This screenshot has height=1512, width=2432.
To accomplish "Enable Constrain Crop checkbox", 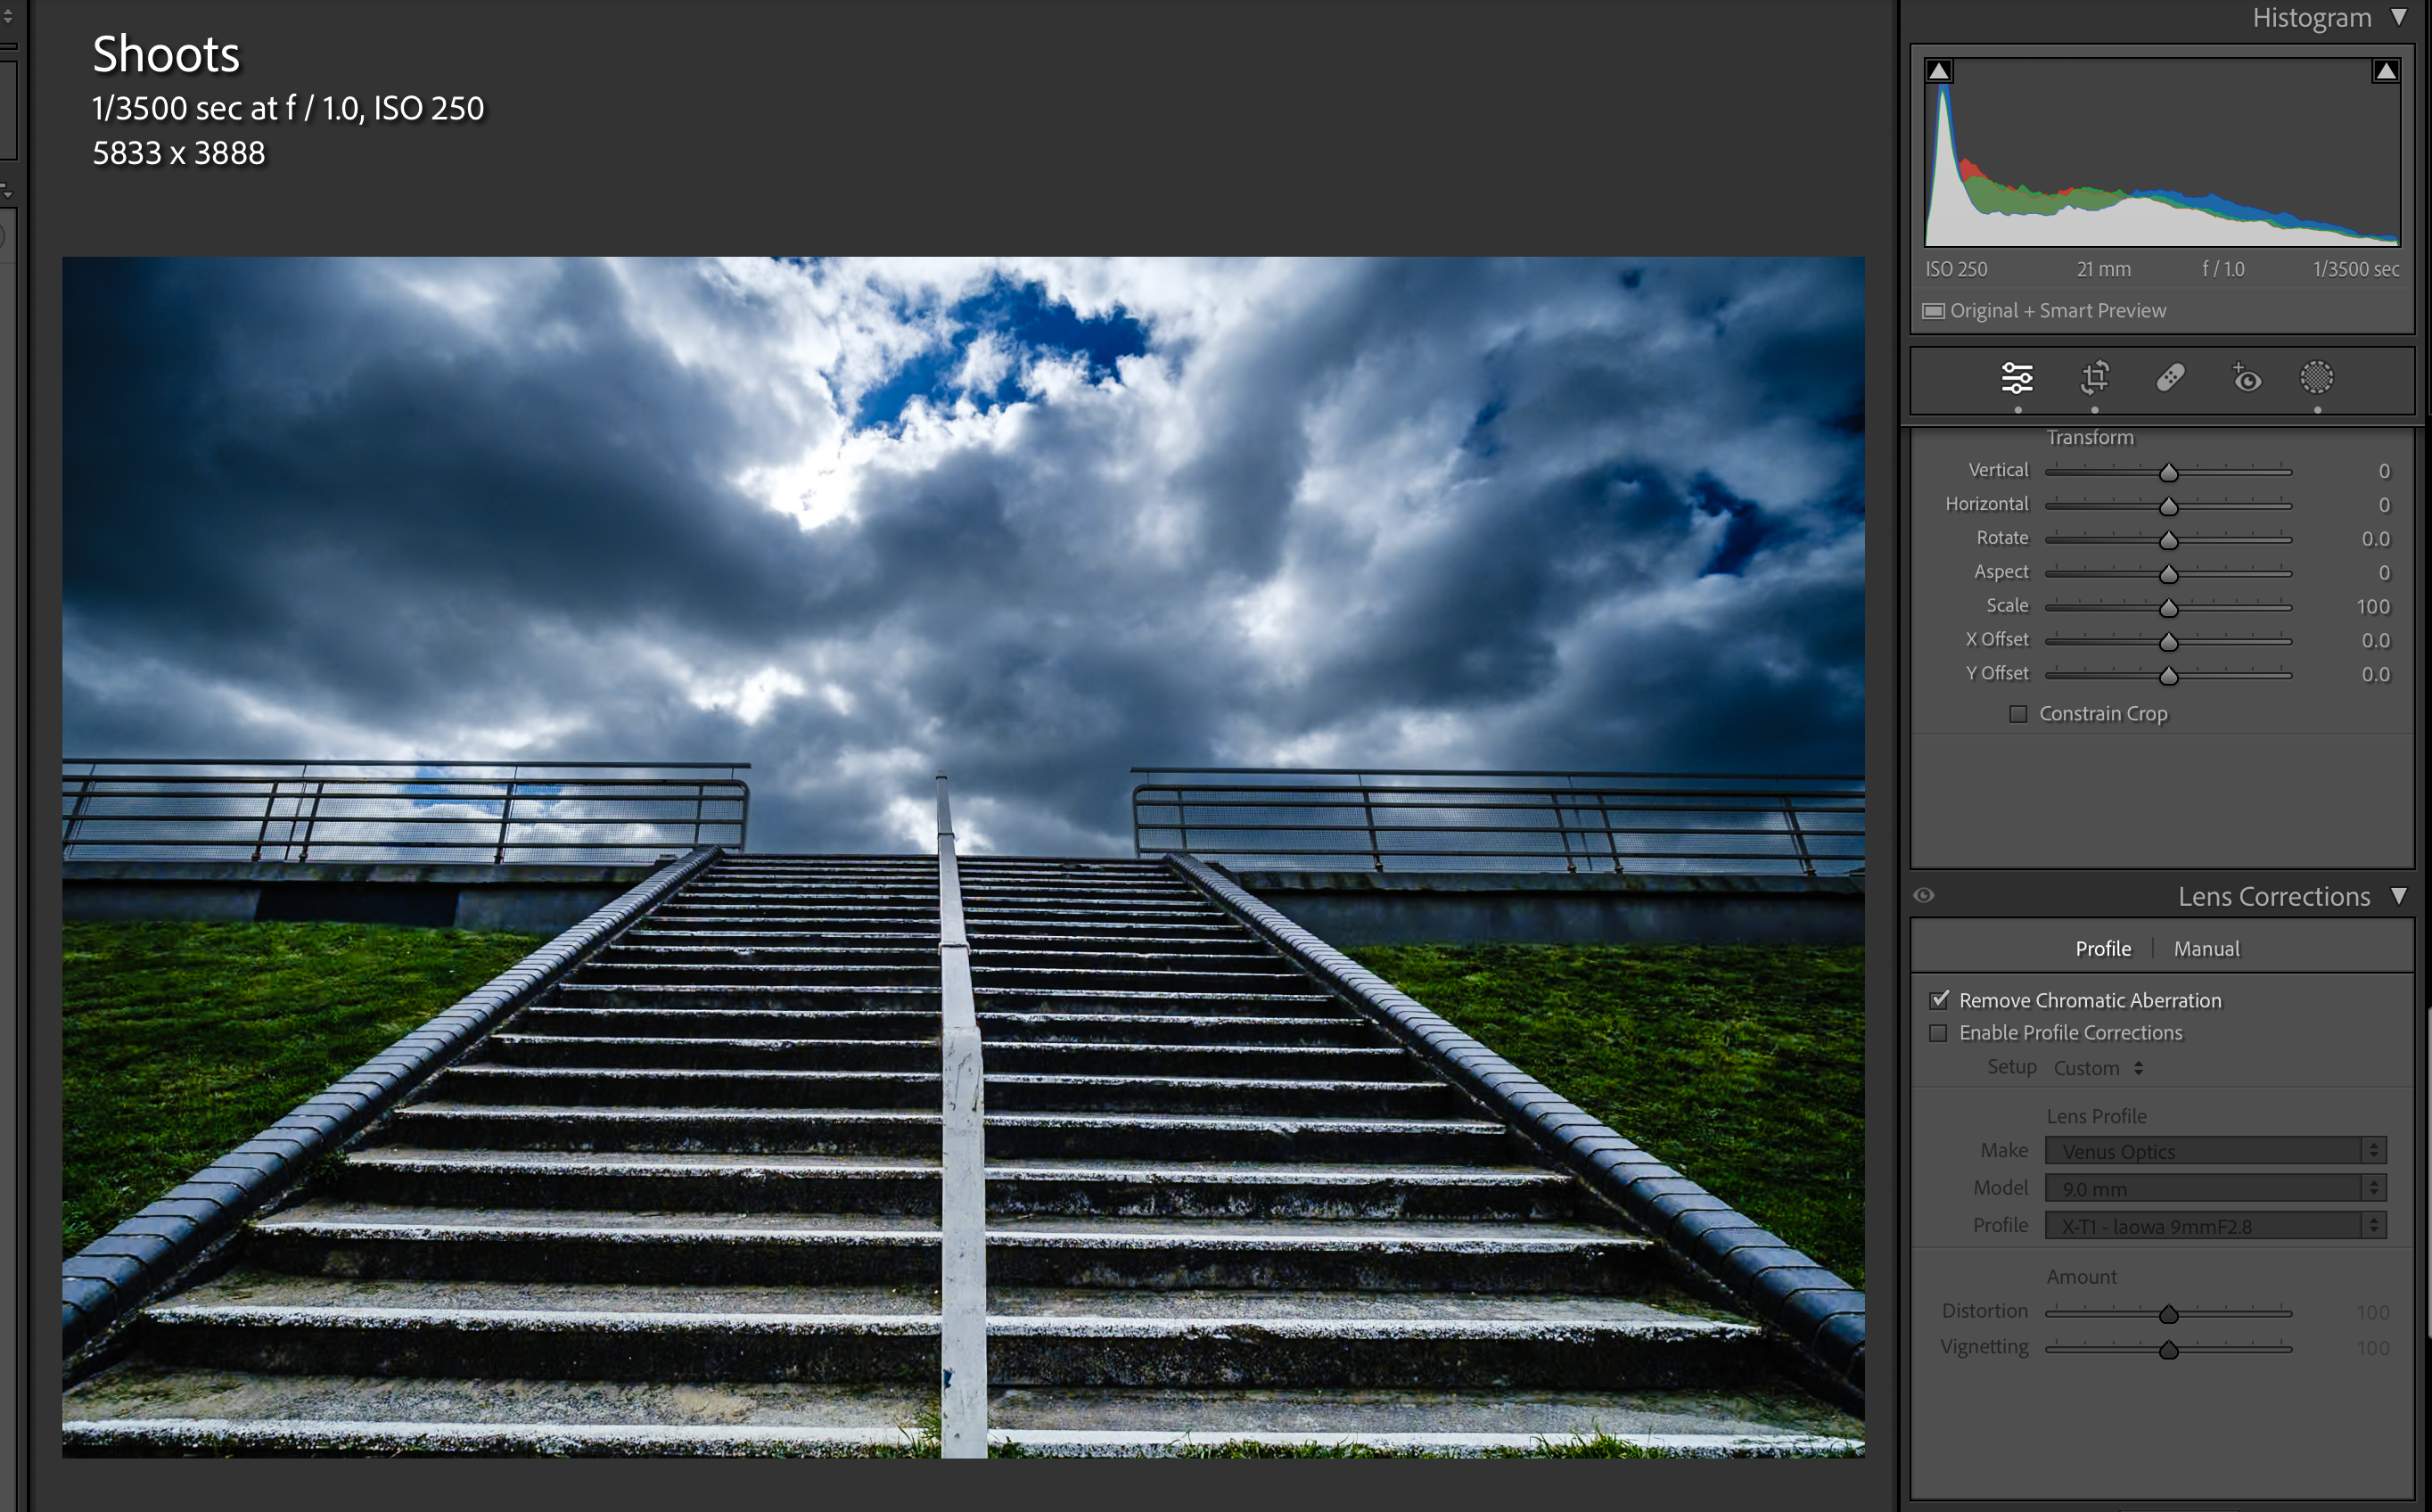I will pyautogui.click(x=2018, y=714).
